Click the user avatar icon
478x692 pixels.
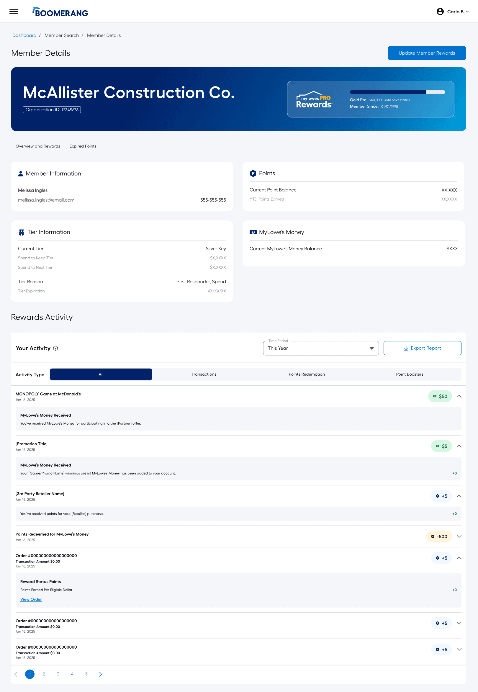[440, 12]
